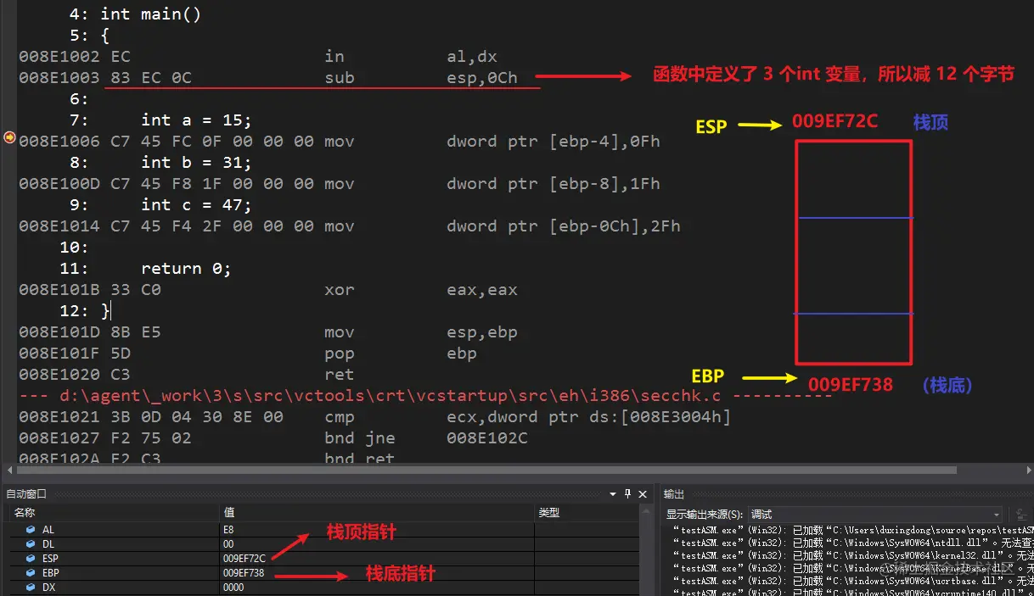Click the 0000 value of DX
The height and width of the screenshot is (596, 1034).
(233, 588)
